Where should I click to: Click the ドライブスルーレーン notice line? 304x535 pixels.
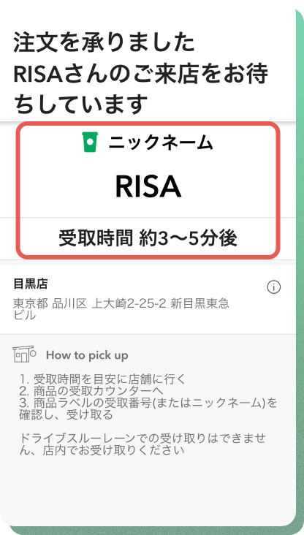pyautogui.click(x=142, y=439)
